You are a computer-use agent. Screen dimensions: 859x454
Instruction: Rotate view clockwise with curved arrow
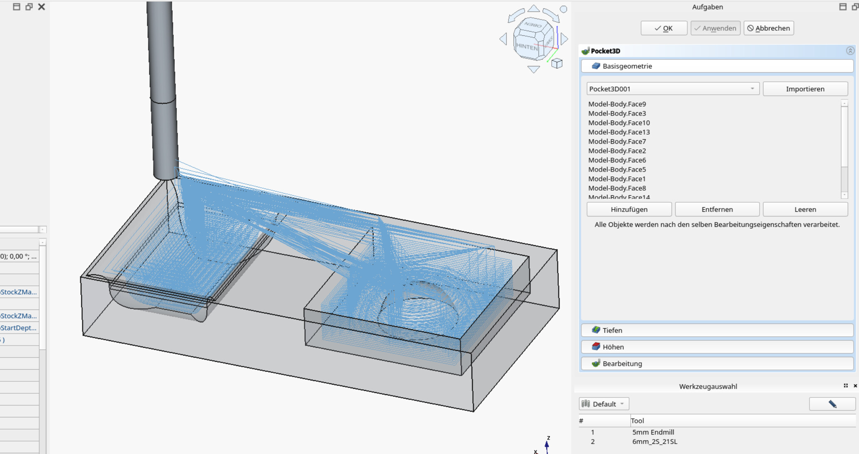[551, 15]
